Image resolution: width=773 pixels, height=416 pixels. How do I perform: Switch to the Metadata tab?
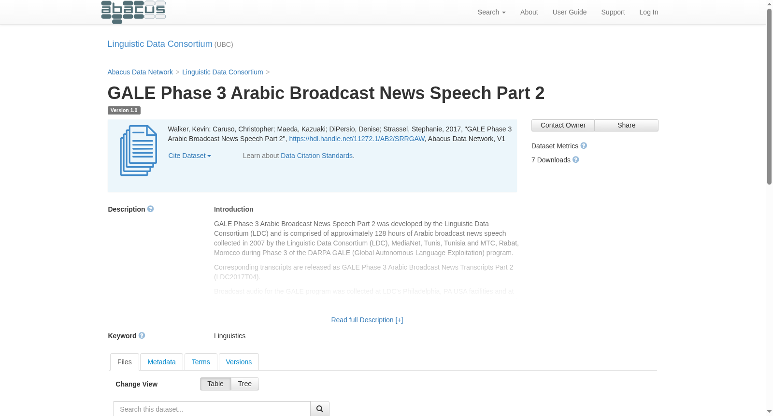click(161, 362)
